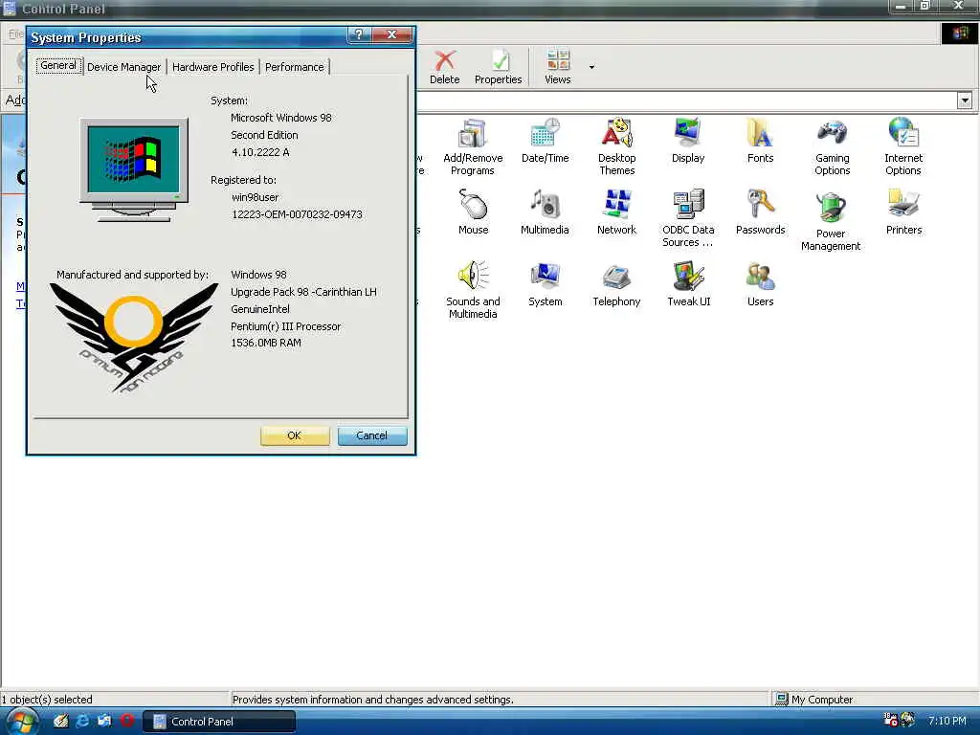
Task: Click the "1536.0MB RAM" text
Action: click(266, 344)
